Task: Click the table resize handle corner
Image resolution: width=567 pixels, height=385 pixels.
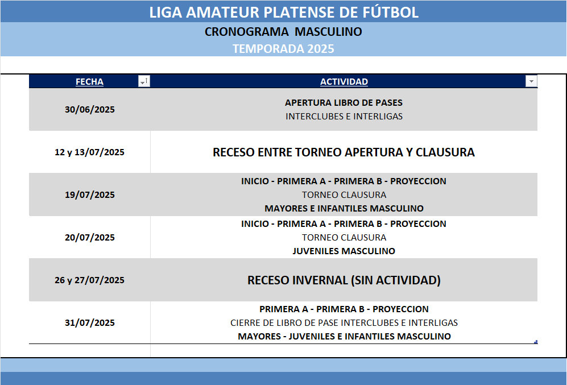Action: point(536,342)
